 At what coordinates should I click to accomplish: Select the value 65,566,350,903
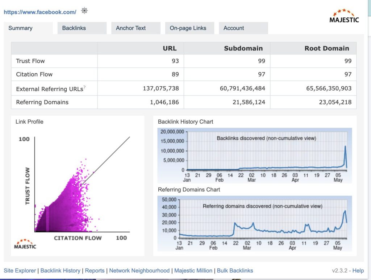point(329,88)
